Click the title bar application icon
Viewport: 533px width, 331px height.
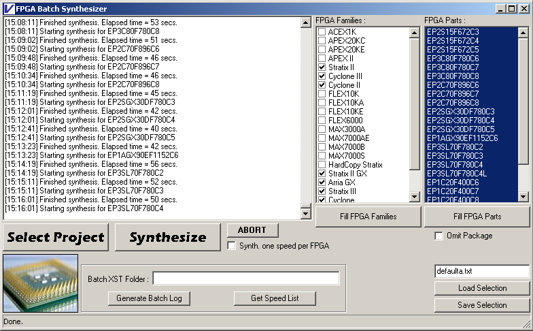[9, 8]
